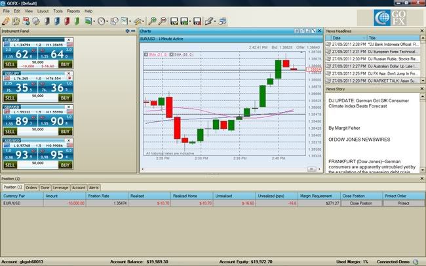
Task: Click the Protect button in position row
Action: 403,204
